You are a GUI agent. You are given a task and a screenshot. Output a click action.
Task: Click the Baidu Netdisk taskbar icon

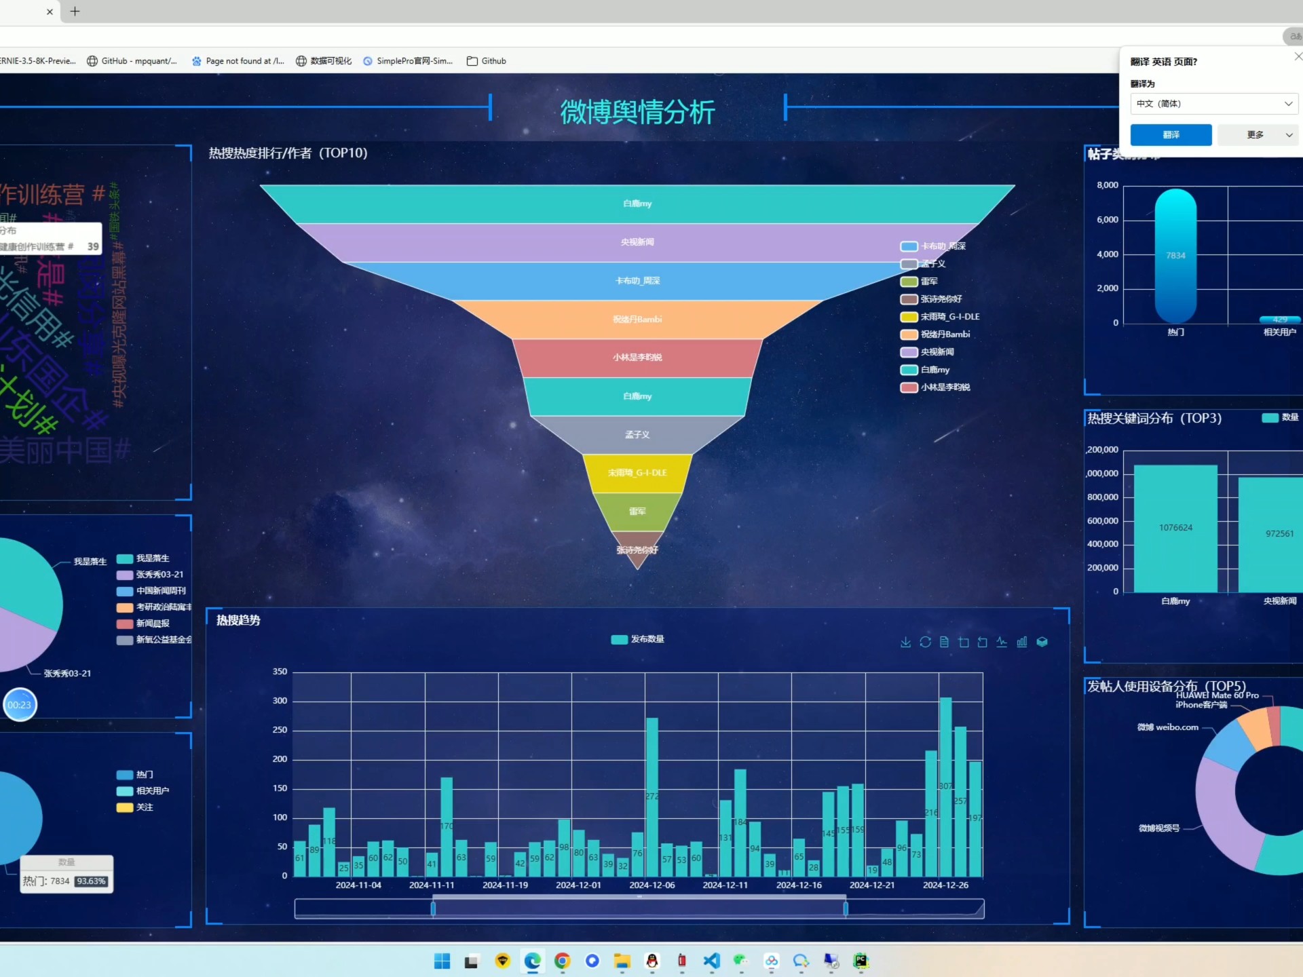click(x=771, y=961)
